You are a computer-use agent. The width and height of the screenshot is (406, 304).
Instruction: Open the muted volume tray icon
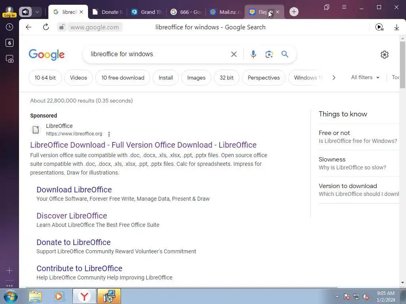366,297
